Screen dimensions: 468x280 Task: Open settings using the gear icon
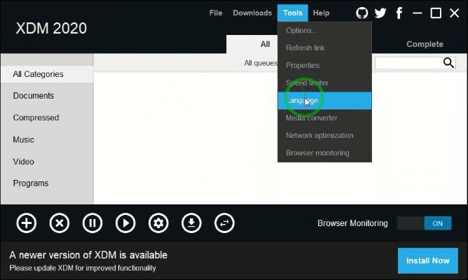(x=158, y=223)
